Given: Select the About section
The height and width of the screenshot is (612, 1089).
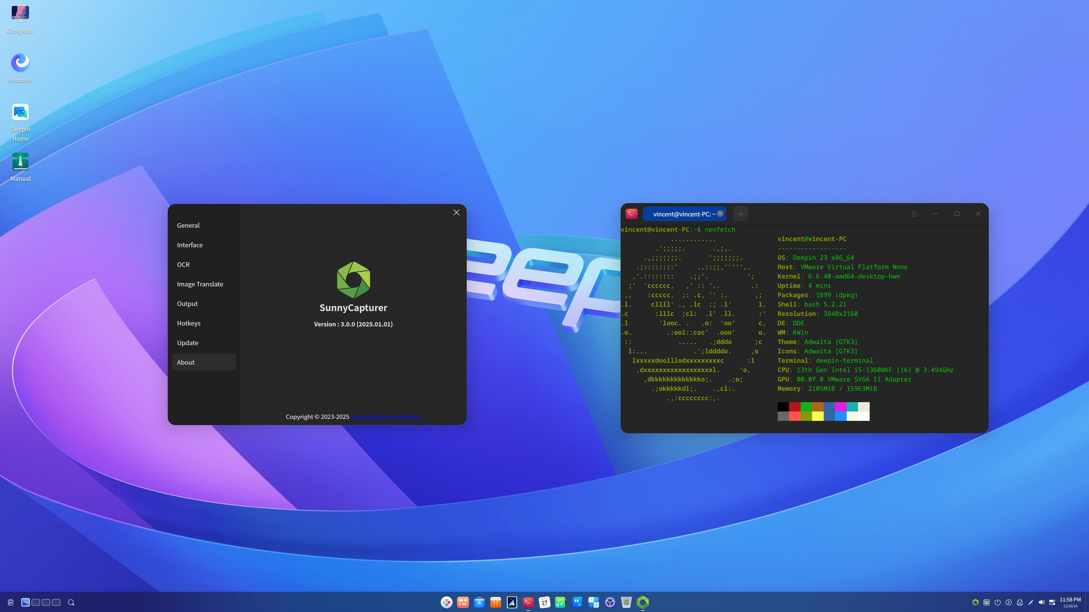Looking at the screenshot, I should [x=204, y=362].
